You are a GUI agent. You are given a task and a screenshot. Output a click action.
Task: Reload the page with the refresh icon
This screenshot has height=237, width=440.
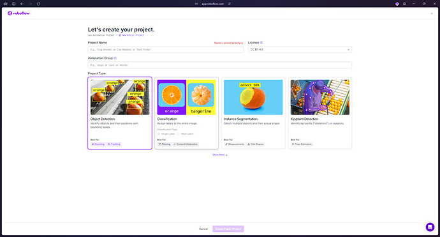point(38,4)
